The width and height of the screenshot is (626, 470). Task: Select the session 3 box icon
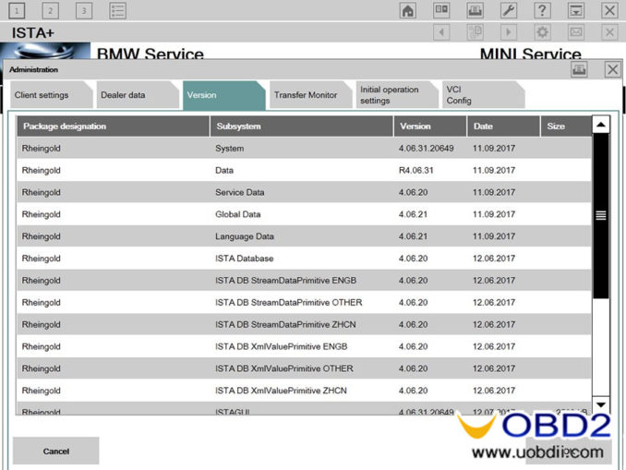(x=84, y=11)
